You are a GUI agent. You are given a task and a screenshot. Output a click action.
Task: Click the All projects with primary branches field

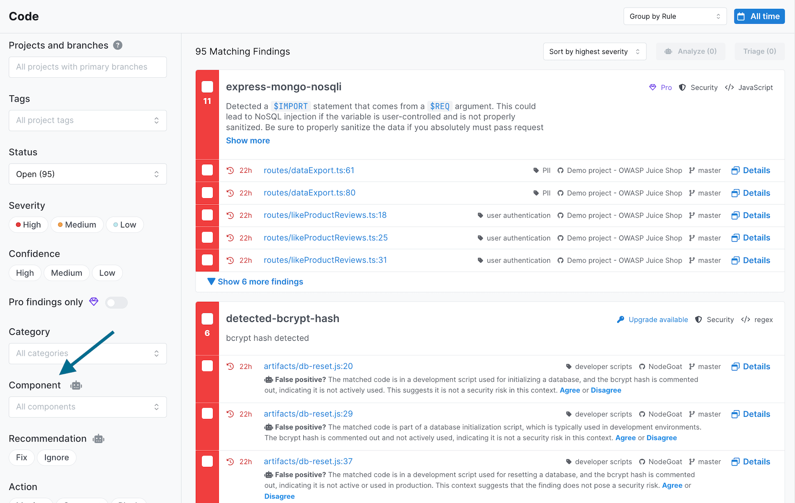point(87,67)
